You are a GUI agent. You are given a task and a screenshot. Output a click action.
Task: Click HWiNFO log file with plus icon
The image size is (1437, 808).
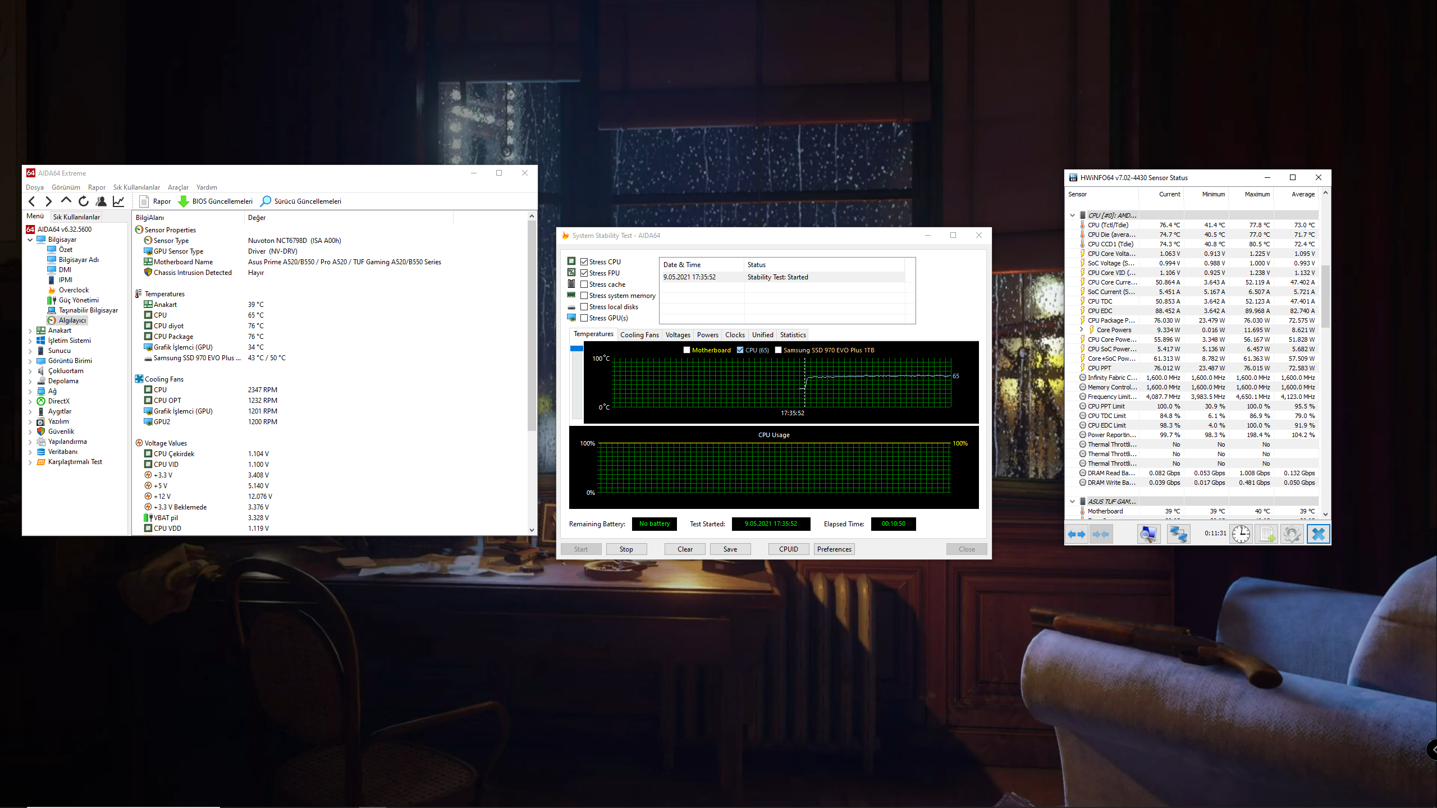click(x=1266, y=534)
